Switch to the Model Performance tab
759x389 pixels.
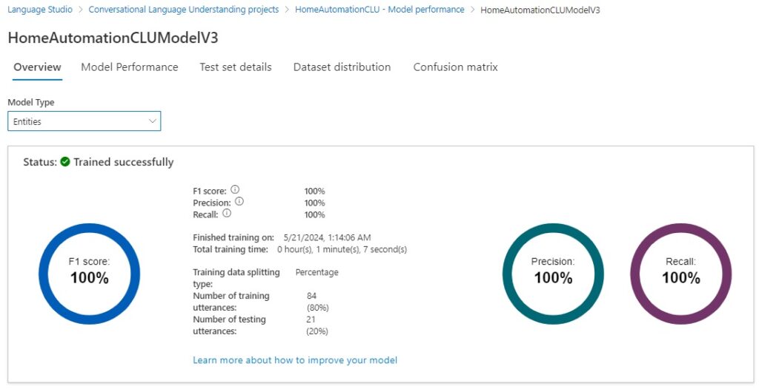pos(130,67)
